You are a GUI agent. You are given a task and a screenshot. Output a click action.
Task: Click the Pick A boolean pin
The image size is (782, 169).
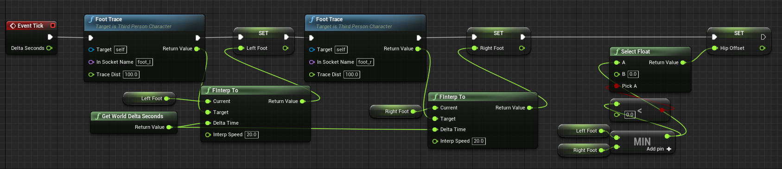[x=617, y=86]
